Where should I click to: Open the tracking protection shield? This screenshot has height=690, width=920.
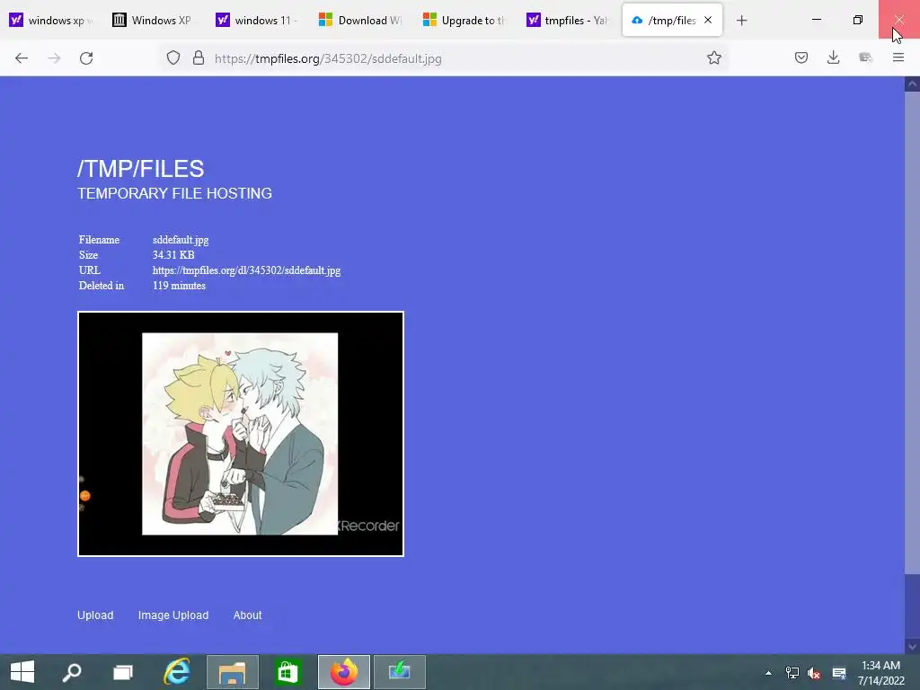[x=173, y=58]
